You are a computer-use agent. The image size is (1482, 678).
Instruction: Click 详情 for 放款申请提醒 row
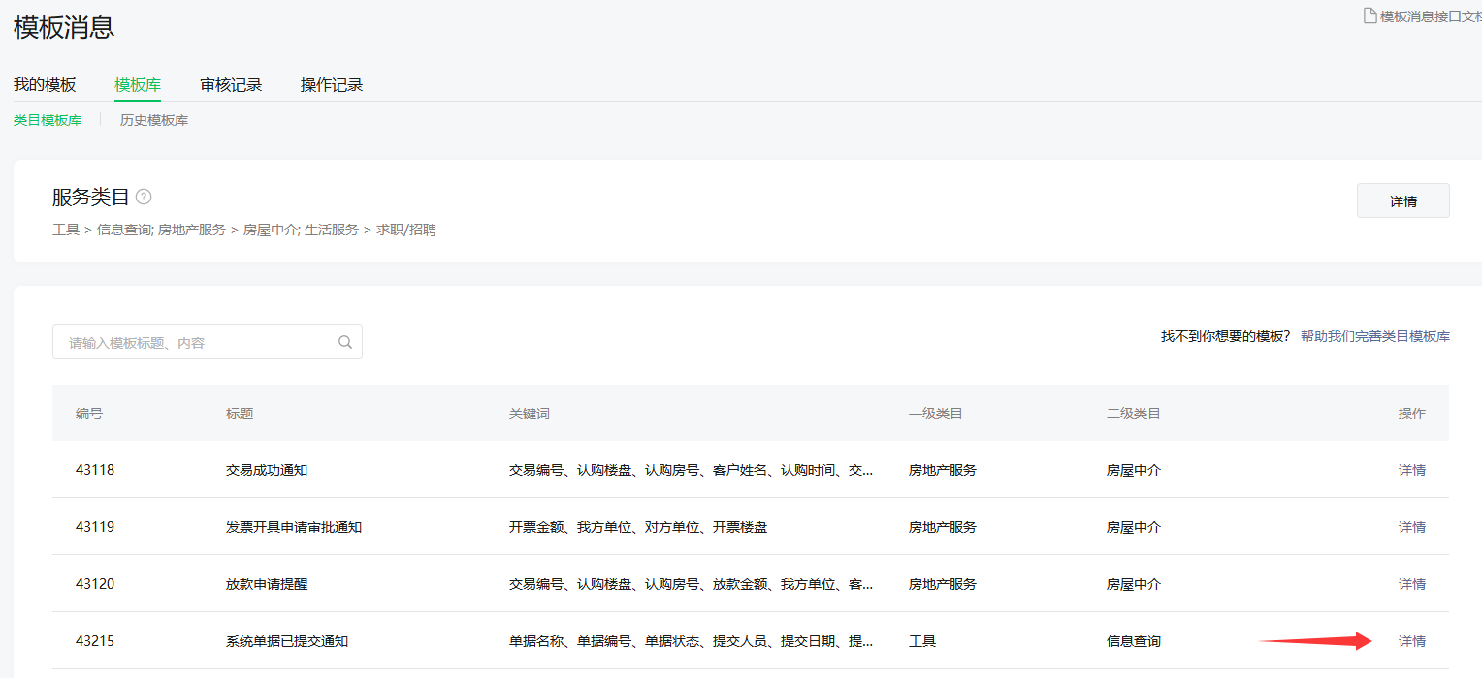point(1411,584)
